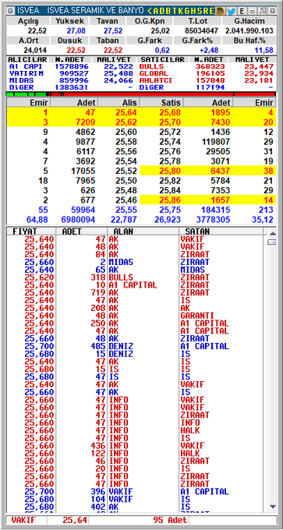Select trade row 436 INFO VAKIF
Screen dimensions: 283x530
click(x=135, y=446)
